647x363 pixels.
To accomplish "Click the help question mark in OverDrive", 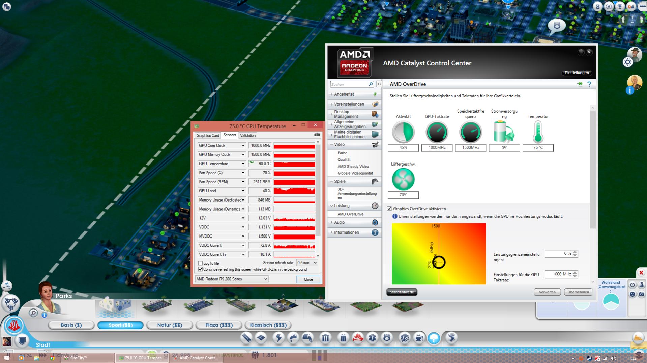I will point(589,84).
